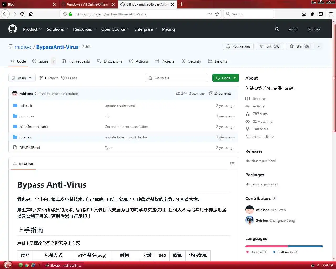Switch to Discussions tab
This screenshot has width=336, height=269.
point(110,61)
